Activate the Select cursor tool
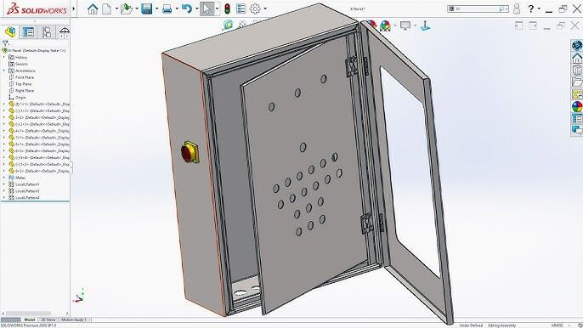Viewport: 583px width, 328px height. pos(207,8)
